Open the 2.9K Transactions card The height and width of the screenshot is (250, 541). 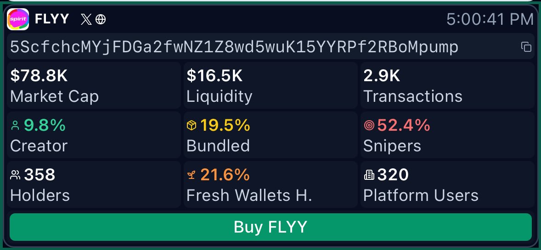(447, 85)
